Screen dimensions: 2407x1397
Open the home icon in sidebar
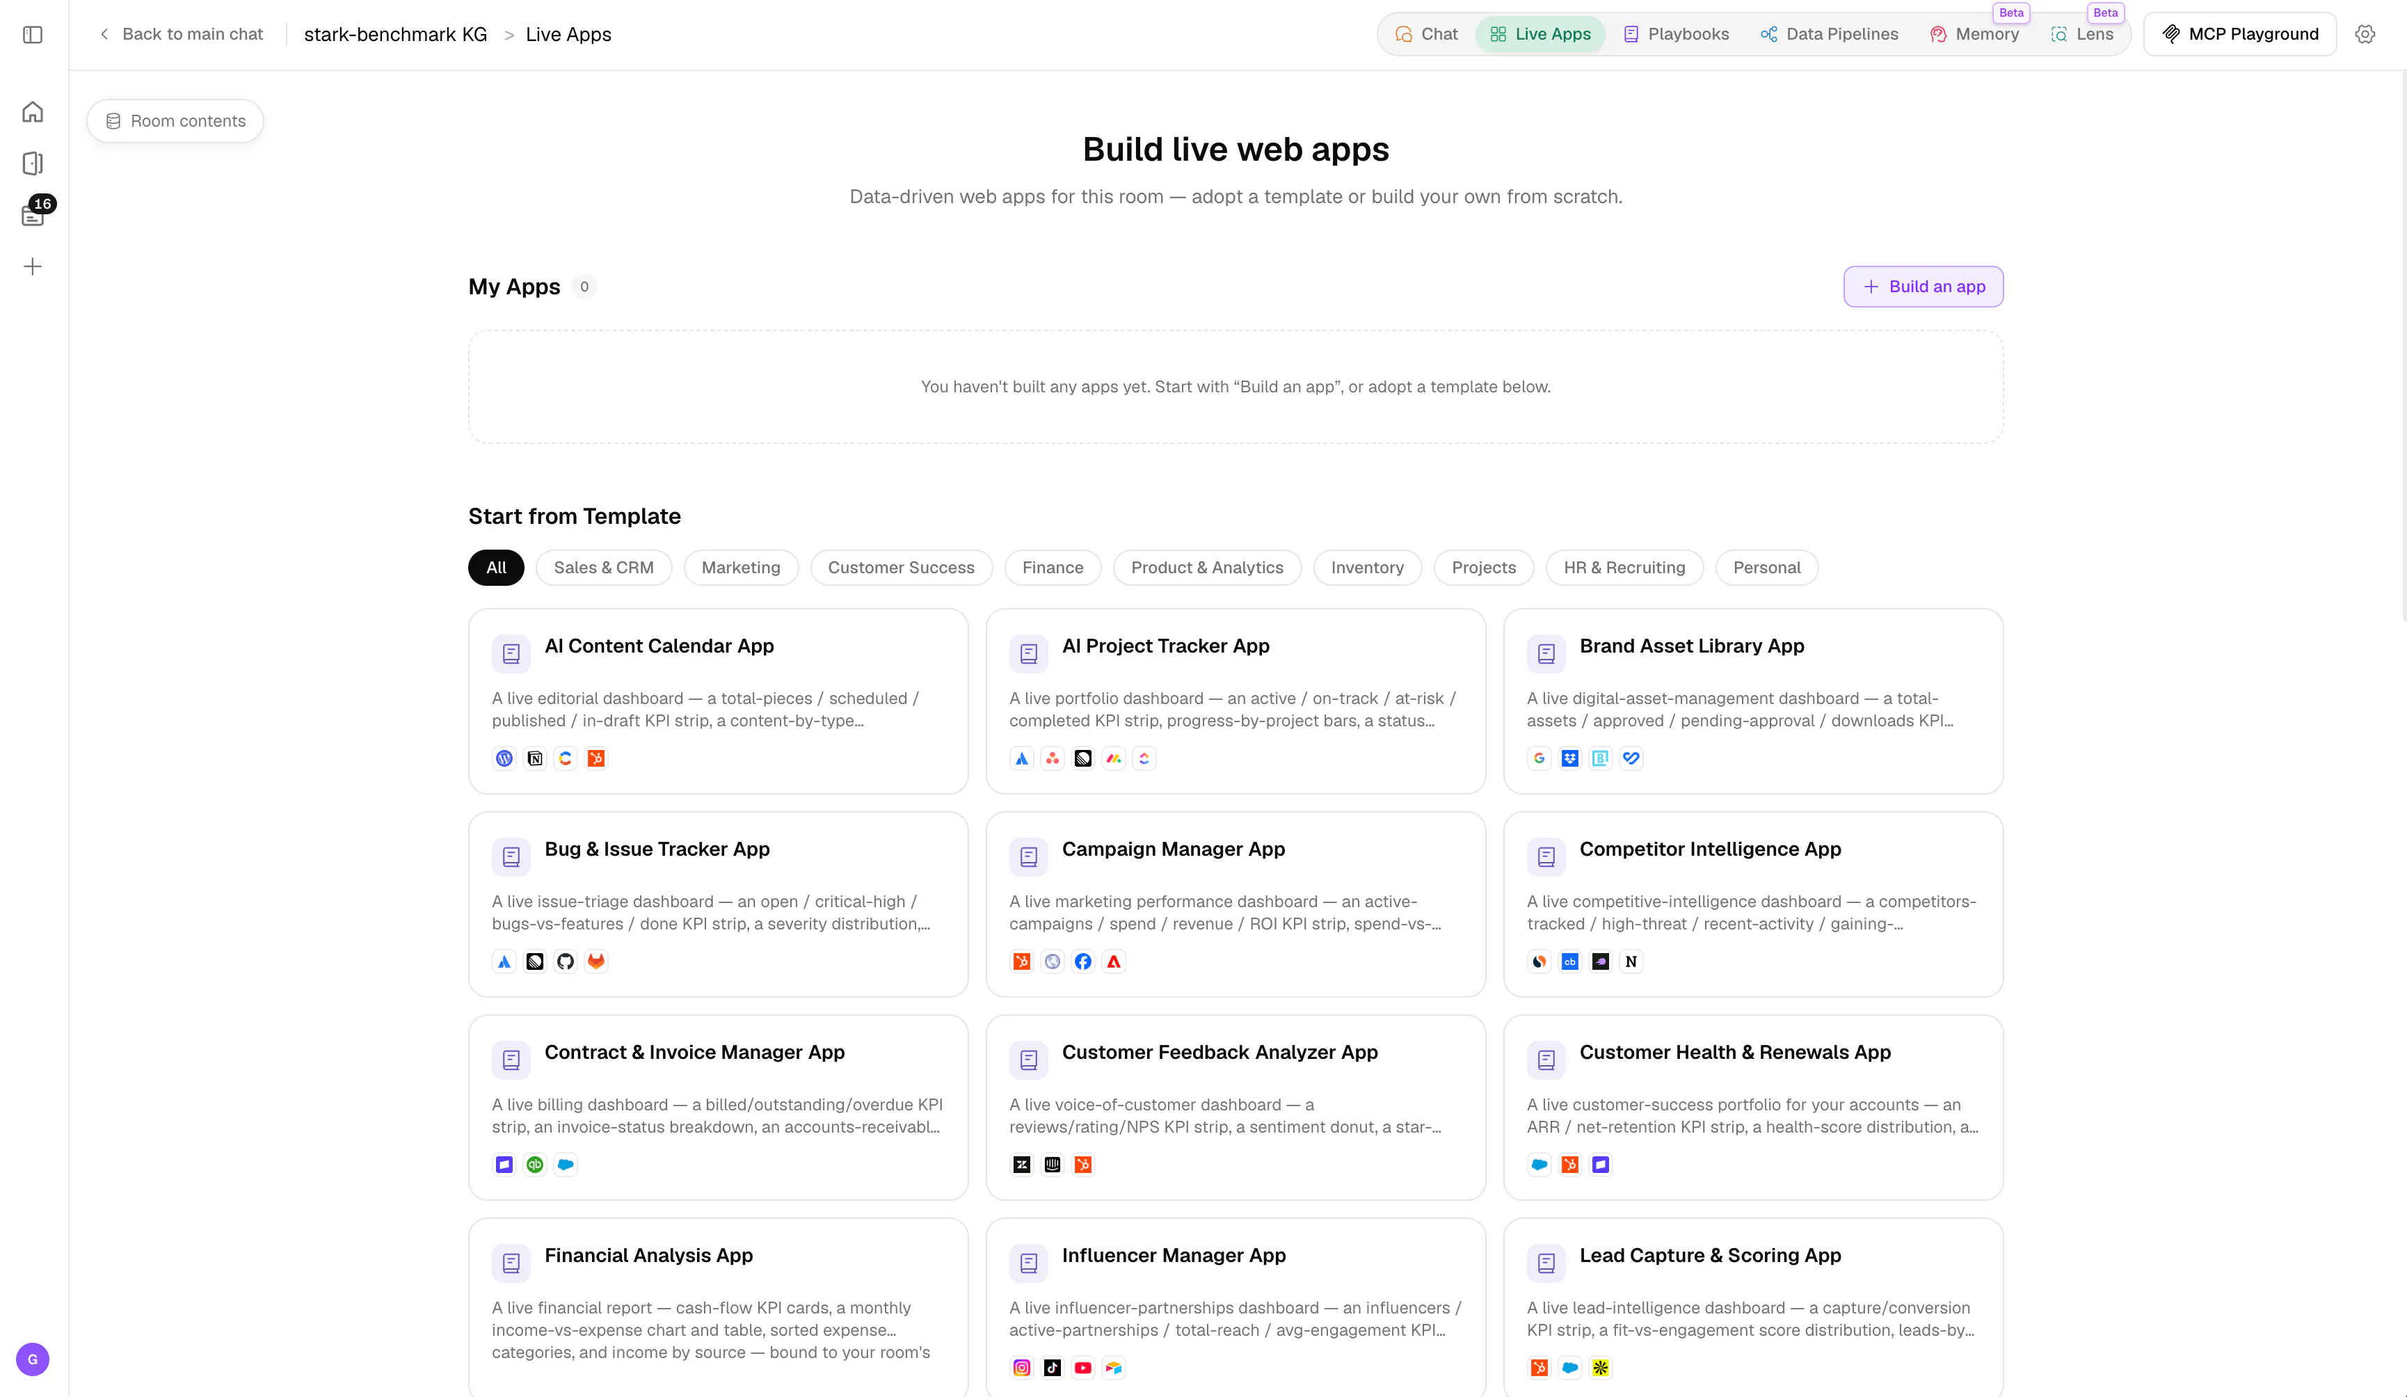[33, 112]
